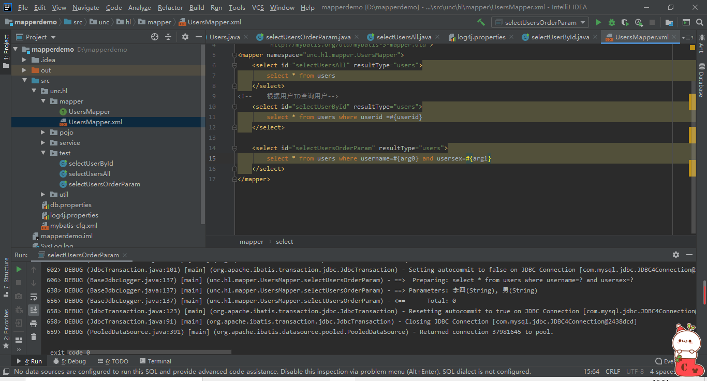This screenshot has height=381, width=707.
Task: Open Search Everywhere magnifier icon
Action: click(x=699, y=22)
